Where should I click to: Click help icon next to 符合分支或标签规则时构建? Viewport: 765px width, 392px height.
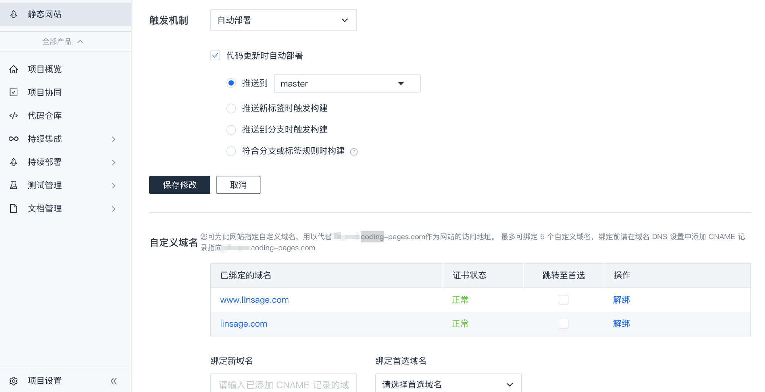[x=354, y=152]
